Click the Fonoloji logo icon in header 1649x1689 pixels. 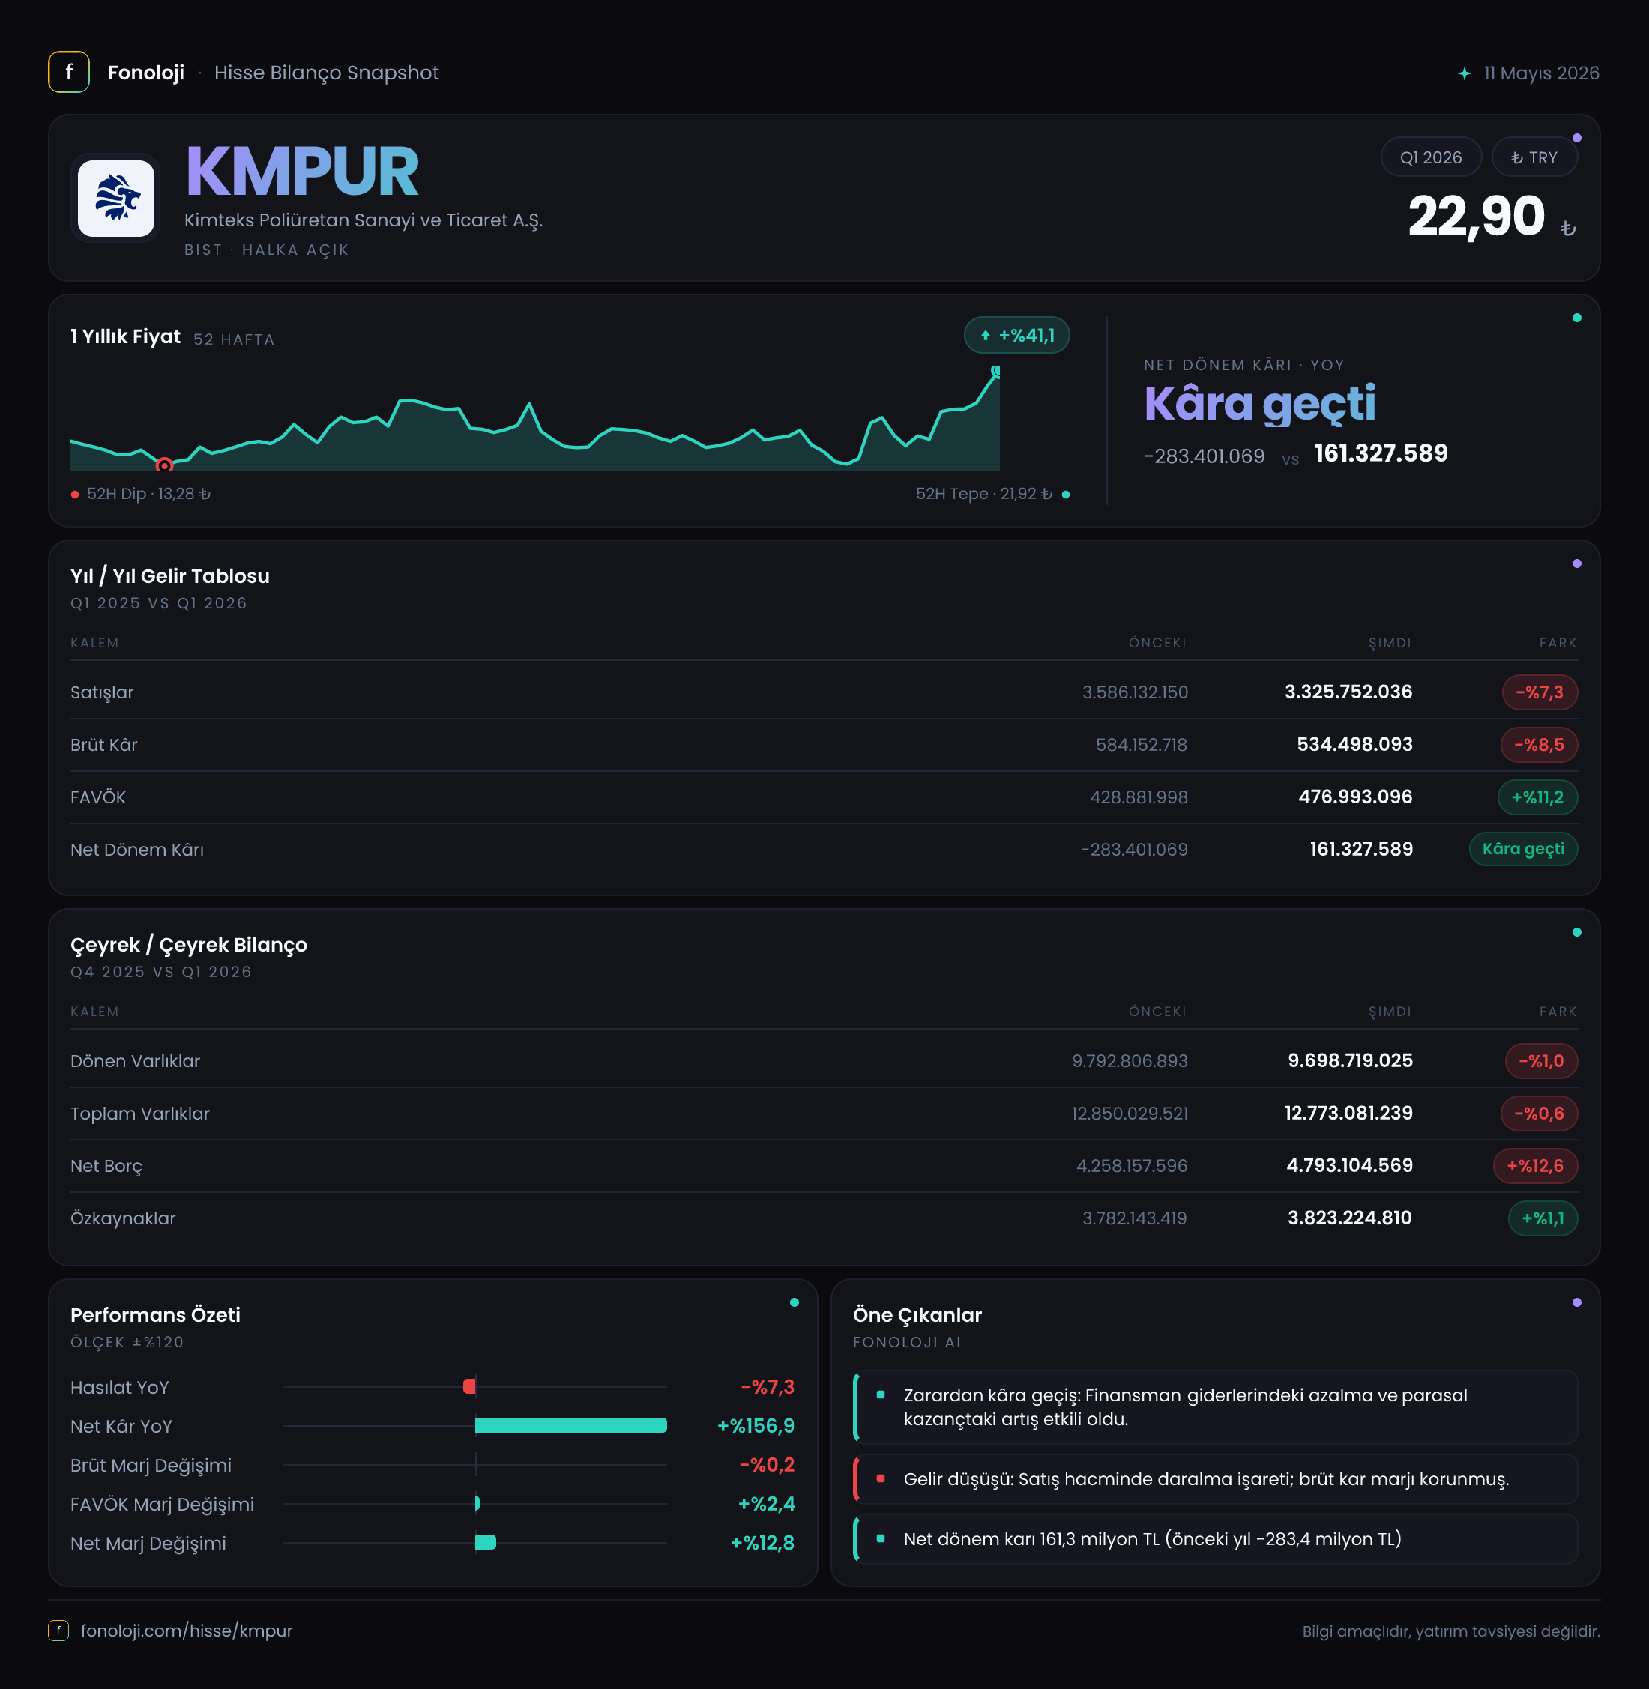[68, 72]
